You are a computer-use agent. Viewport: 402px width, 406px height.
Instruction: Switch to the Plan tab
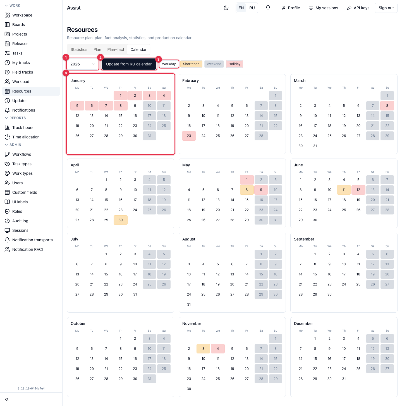(x=97, y=49)
